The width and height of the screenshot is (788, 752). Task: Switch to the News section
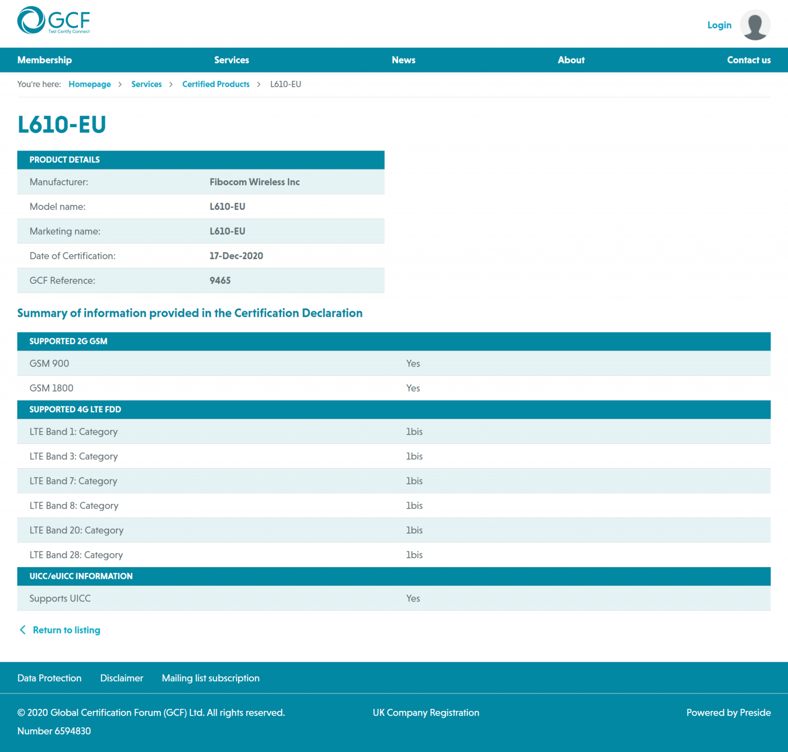403,60
